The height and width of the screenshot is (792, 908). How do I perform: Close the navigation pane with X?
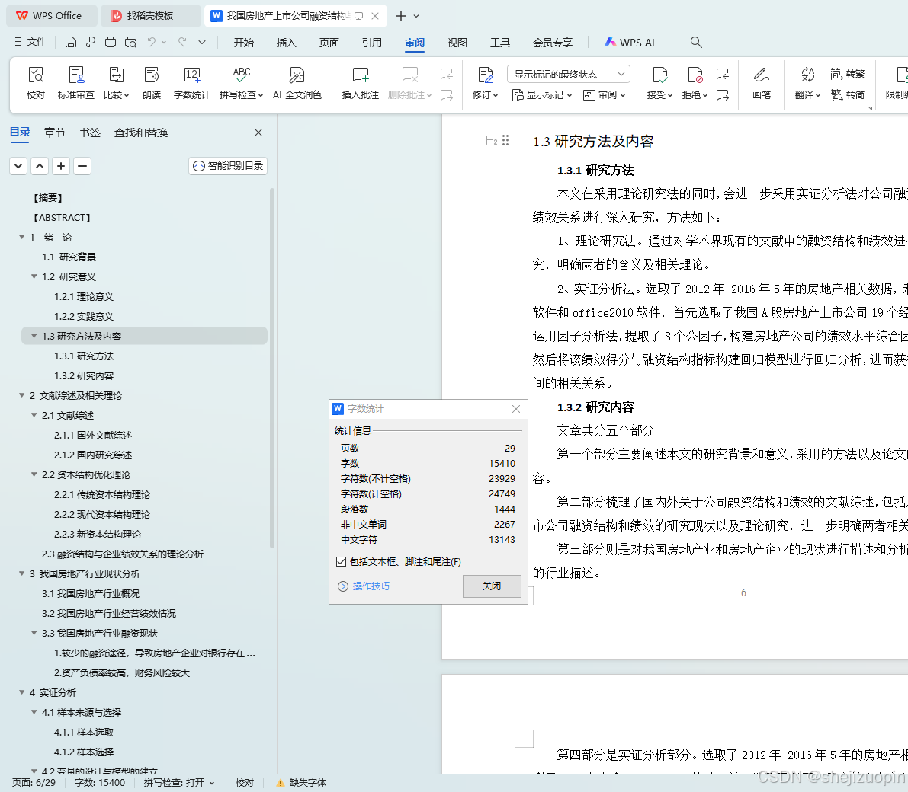point(258,133)
